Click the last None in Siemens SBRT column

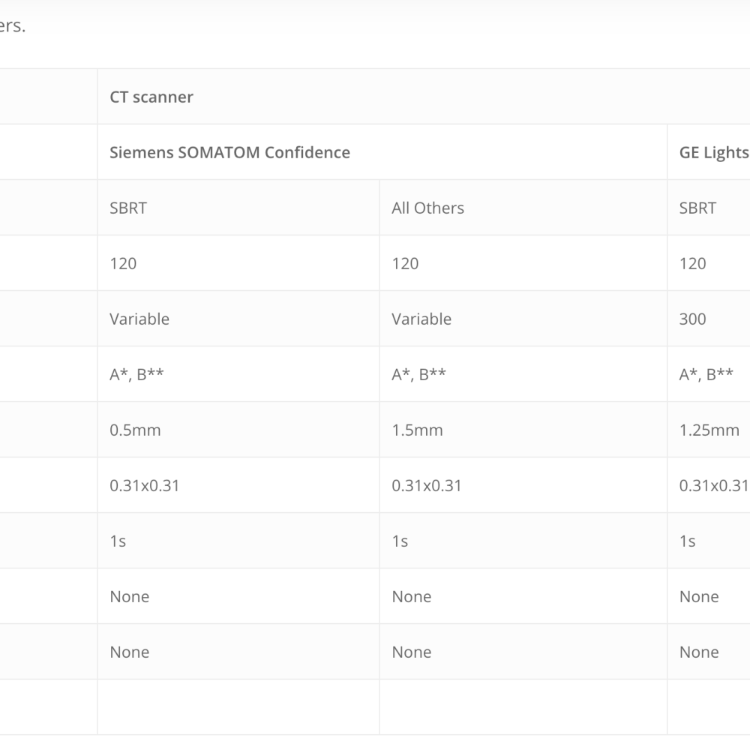[x=129, y=652]
